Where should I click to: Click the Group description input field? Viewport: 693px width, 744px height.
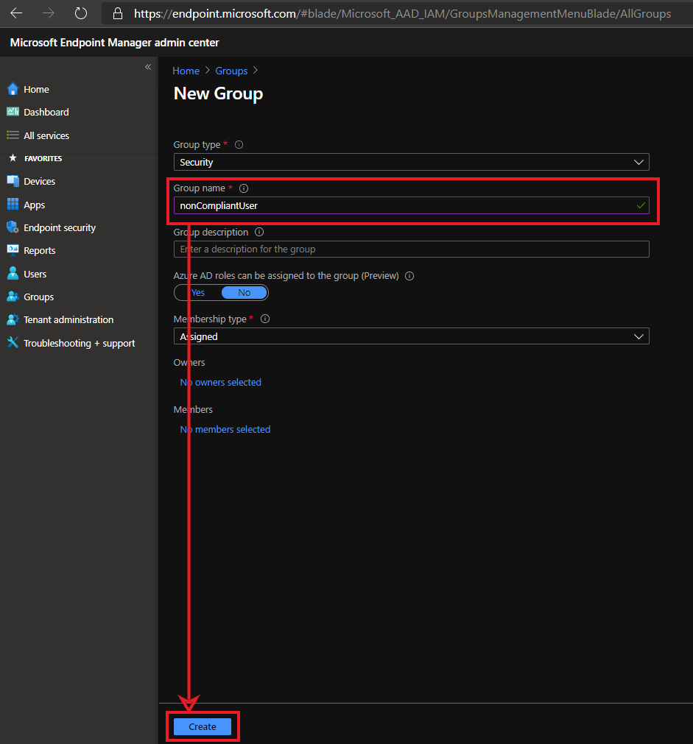[411, 249]
